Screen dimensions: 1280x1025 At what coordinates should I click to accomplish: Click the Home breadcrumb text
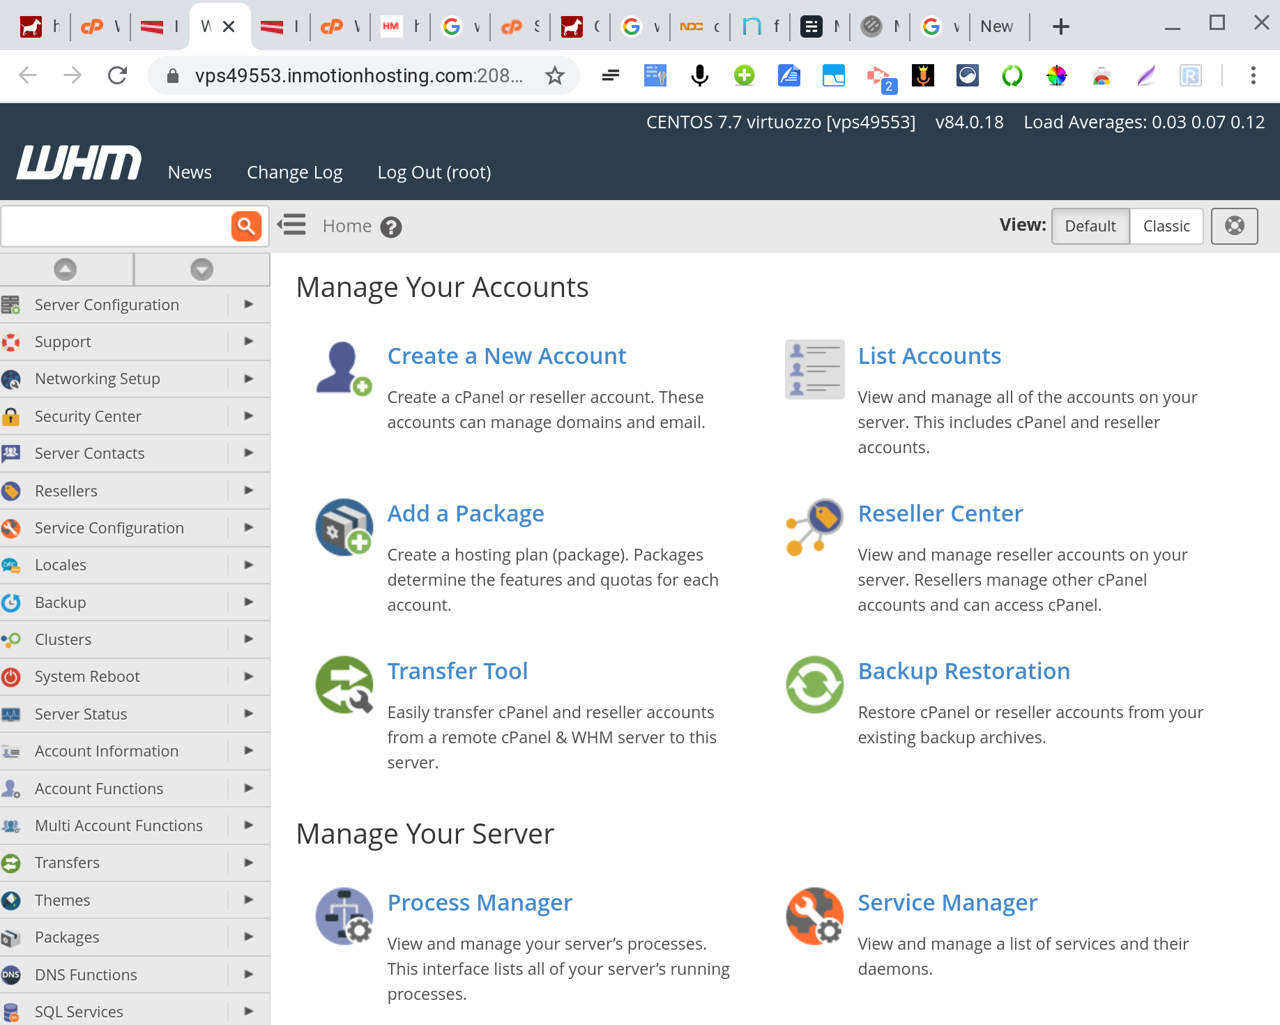(346, 226)
